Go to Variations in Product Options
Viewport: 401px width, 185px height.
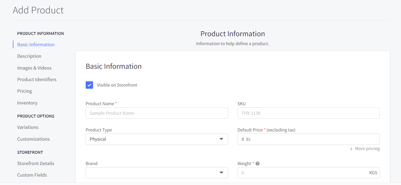[28, 127]
